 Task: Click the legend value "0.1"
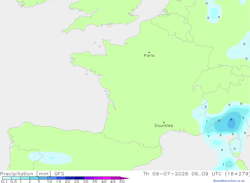[x=4, y=182]
